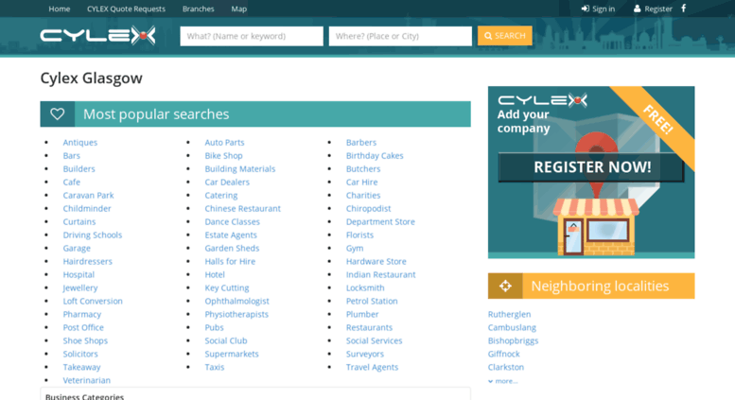The height and width of the screenshot is (400, 735).
Task: Open Travel Agents link
Action: pyautogui.click(x=372, y=367)
